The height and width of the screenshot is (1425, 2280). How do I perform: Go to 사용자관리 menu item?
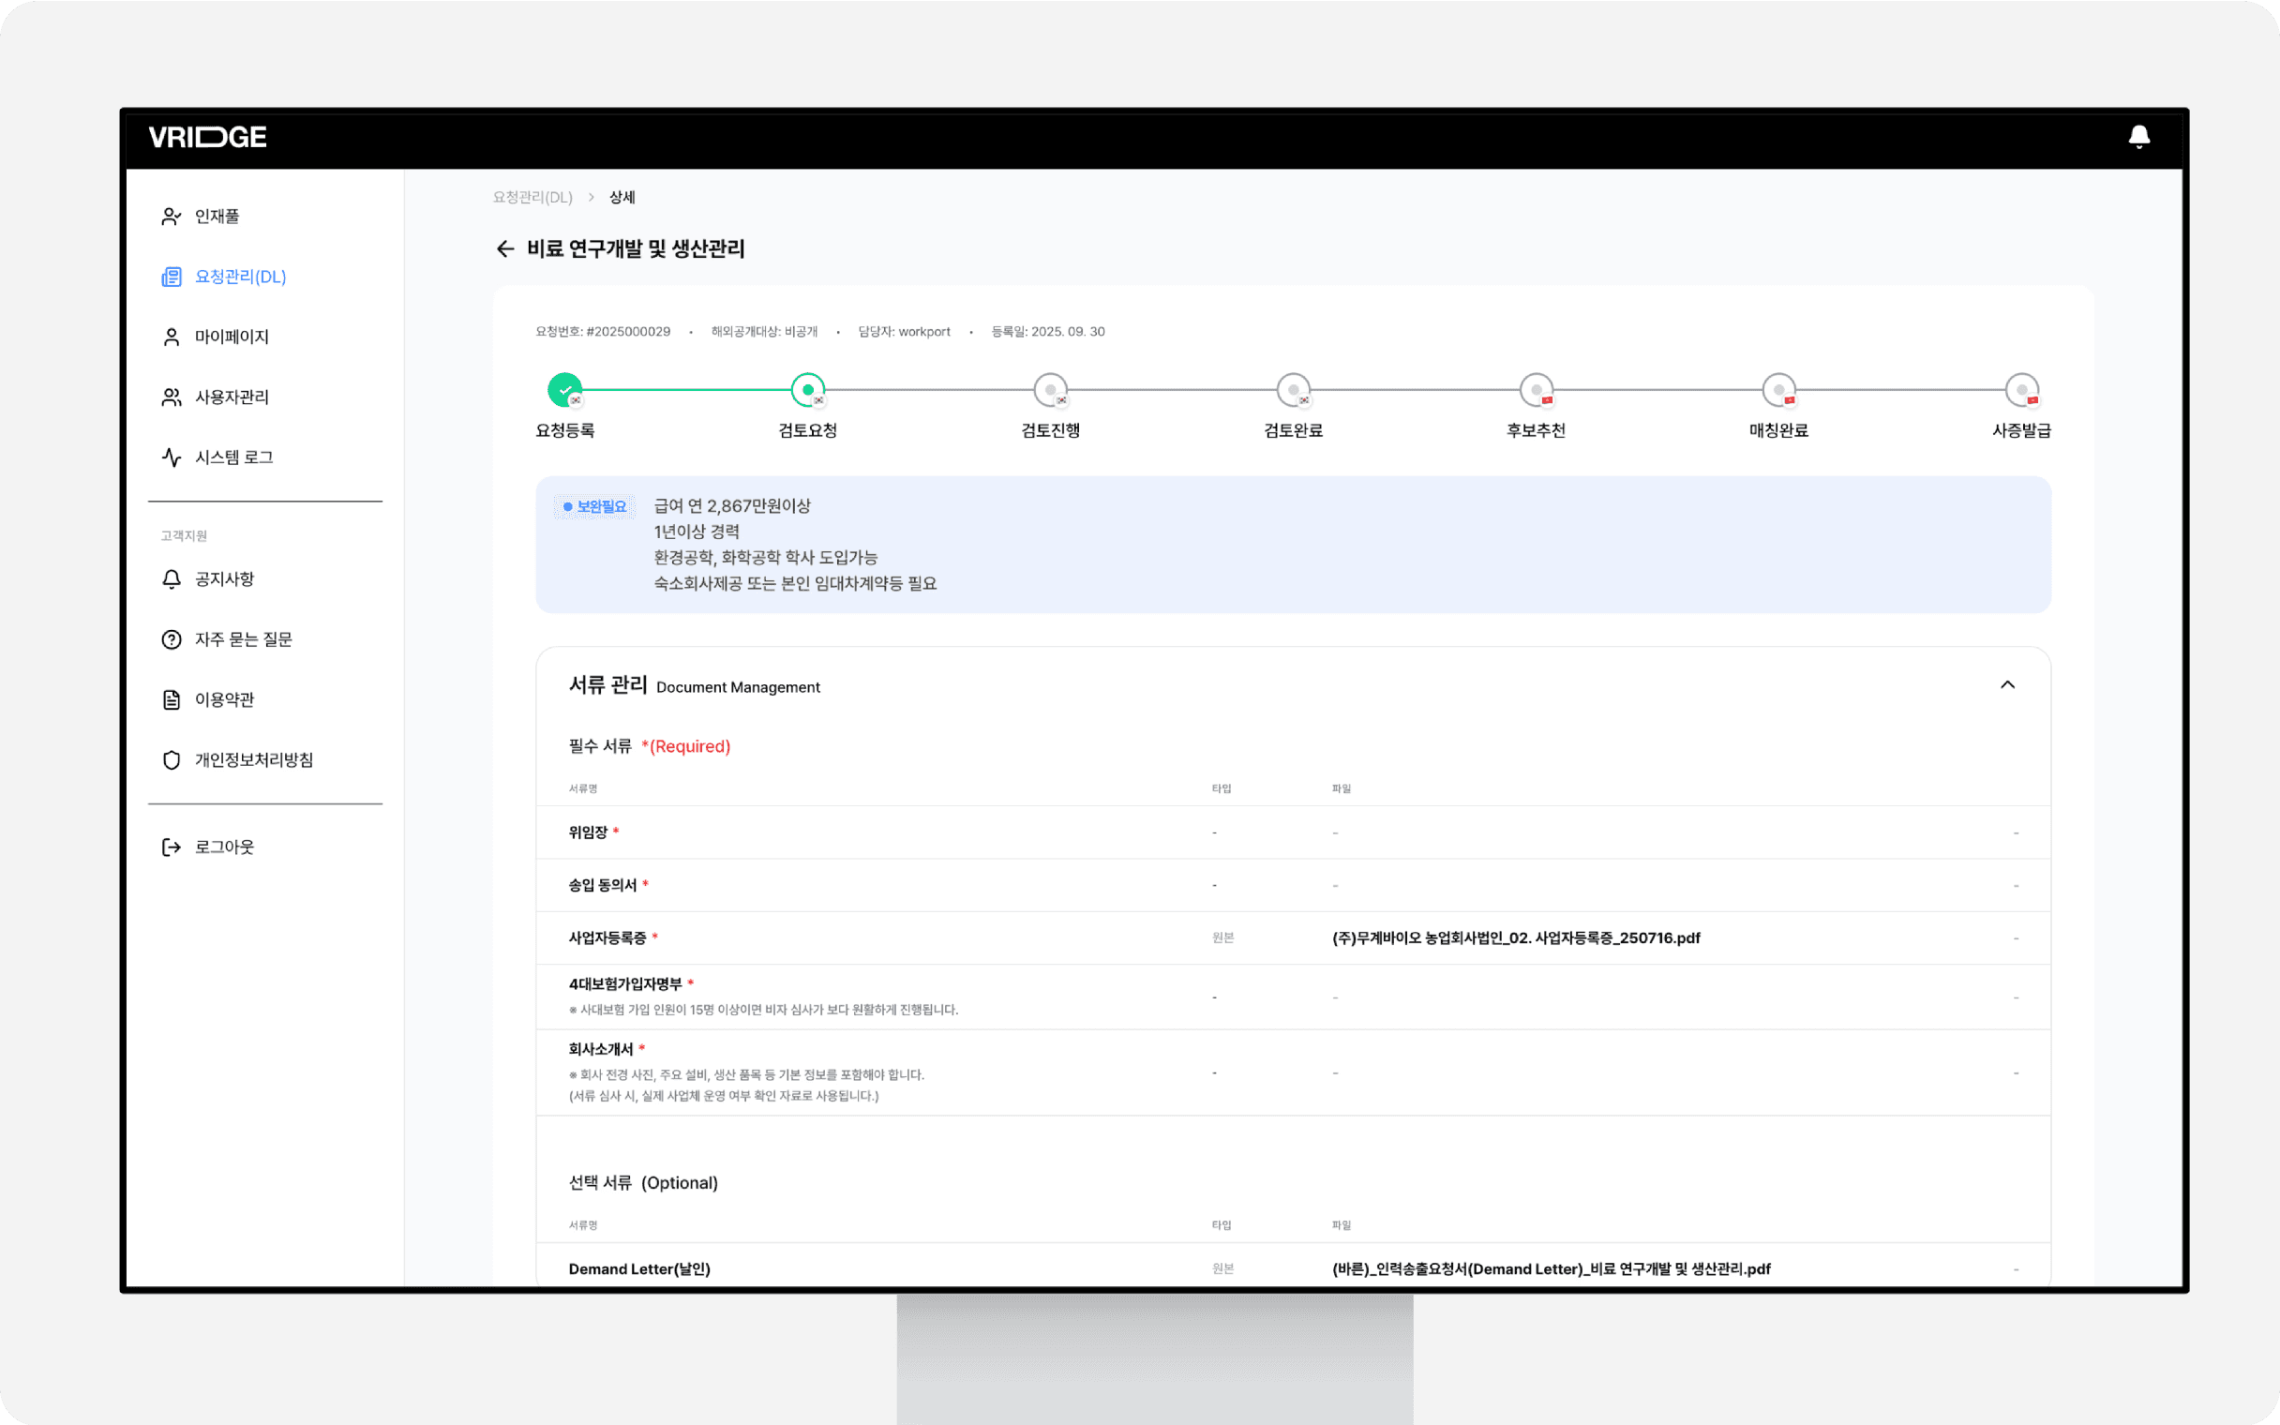coord(231,397)
